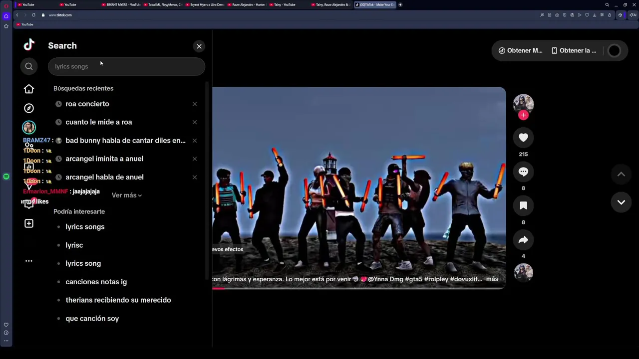Seek using the red video progress bar
The width and height of the screenshot is (639, 359).
[x=358, y=288]
